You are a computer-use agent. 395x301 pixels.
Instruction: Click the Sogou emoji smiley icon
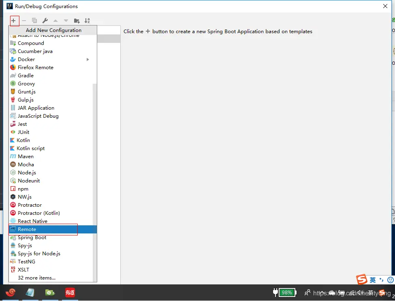coord(391,280)
